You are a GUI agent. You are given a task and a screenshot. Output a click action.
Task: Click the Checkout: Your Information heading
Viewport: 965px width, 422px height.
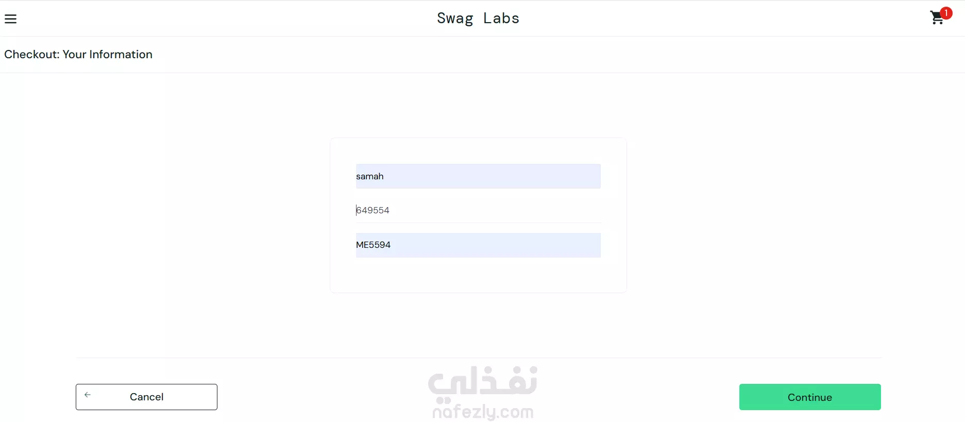tap(78, 54)
